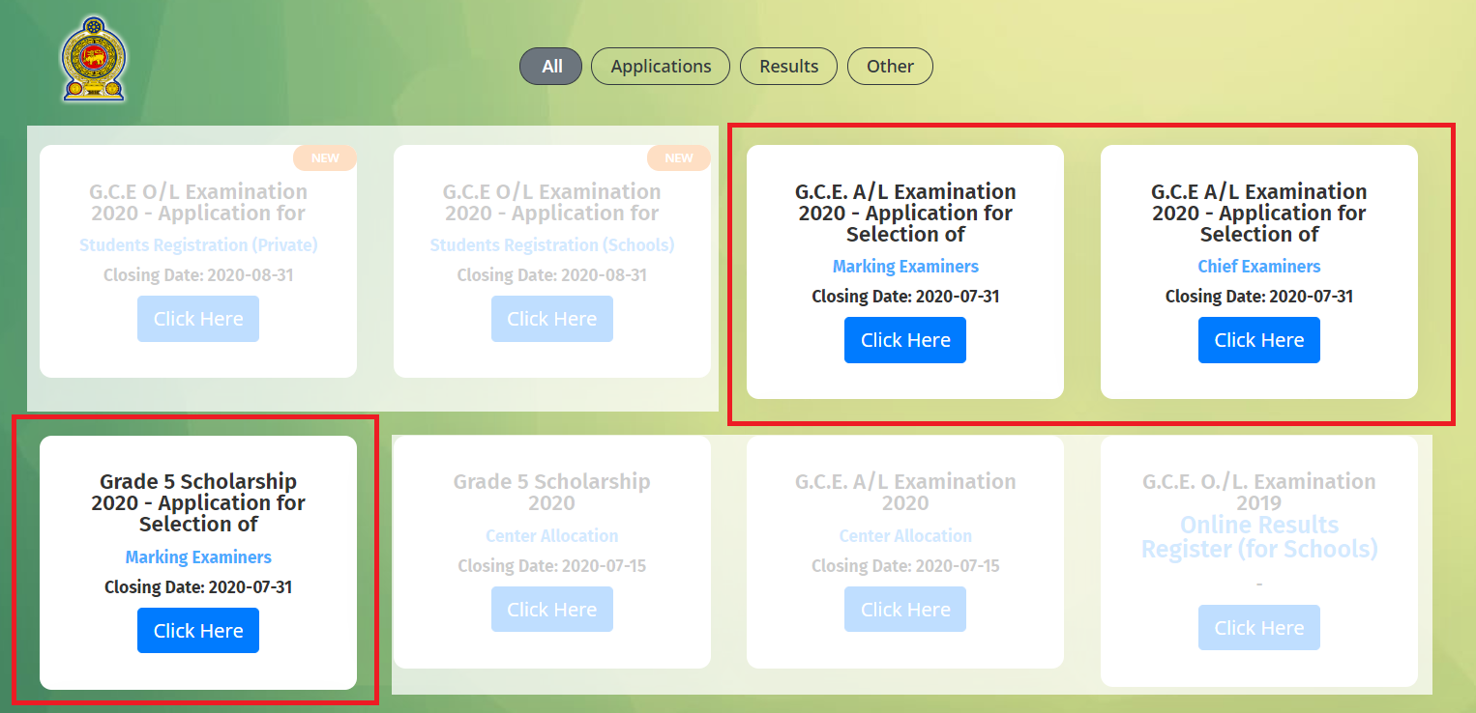1476x713 pixels.
Task: Click Here on Chief Examiners application card
Action: click(x=1258, y=339)
